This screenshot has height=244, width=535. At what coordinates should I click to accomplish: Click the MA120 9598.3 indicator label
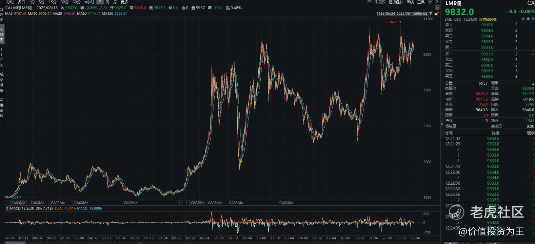[x=114, y=13]
